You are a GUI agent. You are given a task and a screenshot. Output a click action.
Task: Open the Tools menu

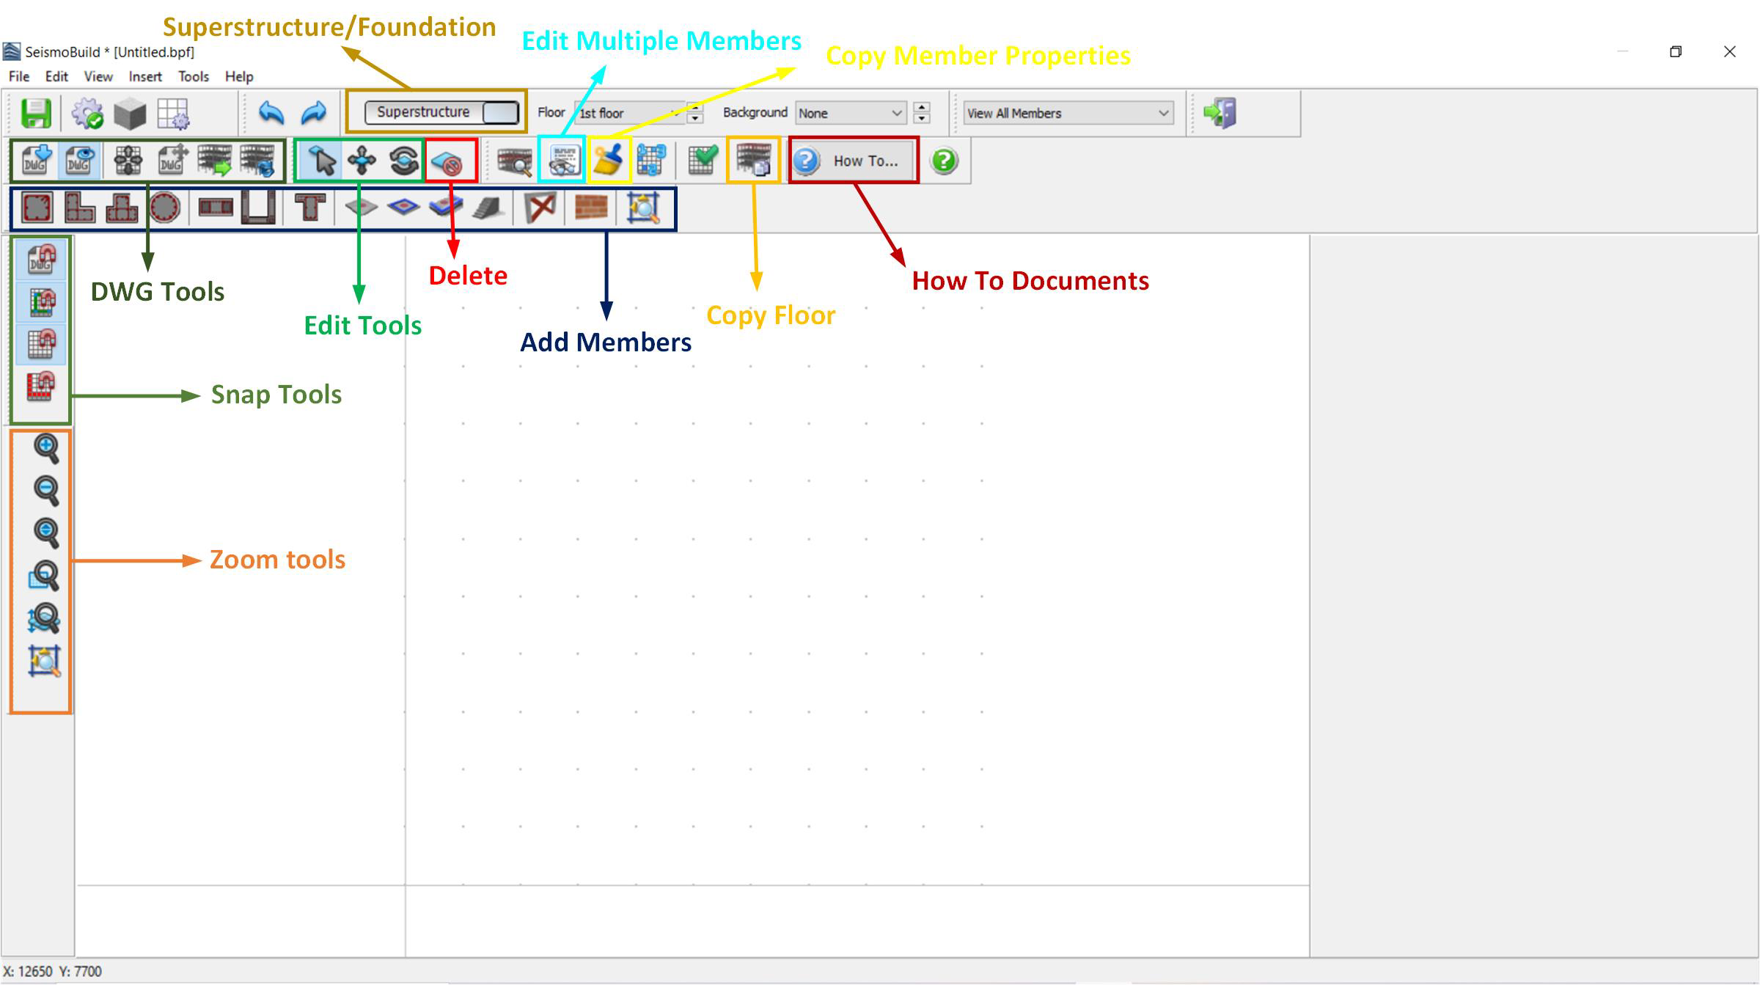point(194,76)
